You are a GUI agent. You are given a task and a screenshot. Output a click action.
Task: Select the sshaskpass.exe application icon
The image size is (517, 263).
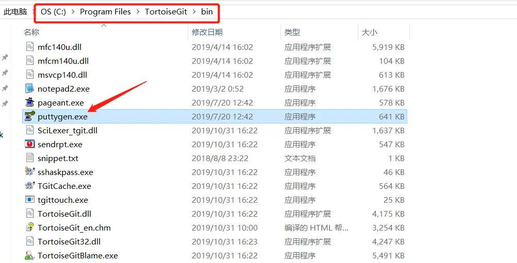[x=30, y=171]
